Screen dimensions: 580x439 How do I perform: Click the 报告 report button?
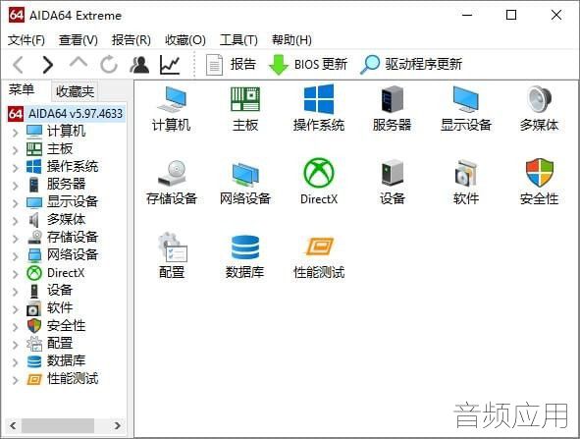[x=232, y=65]
